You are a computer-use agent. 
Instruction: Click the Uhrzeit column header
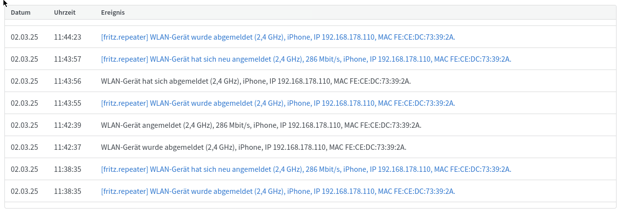click(65, 12)
